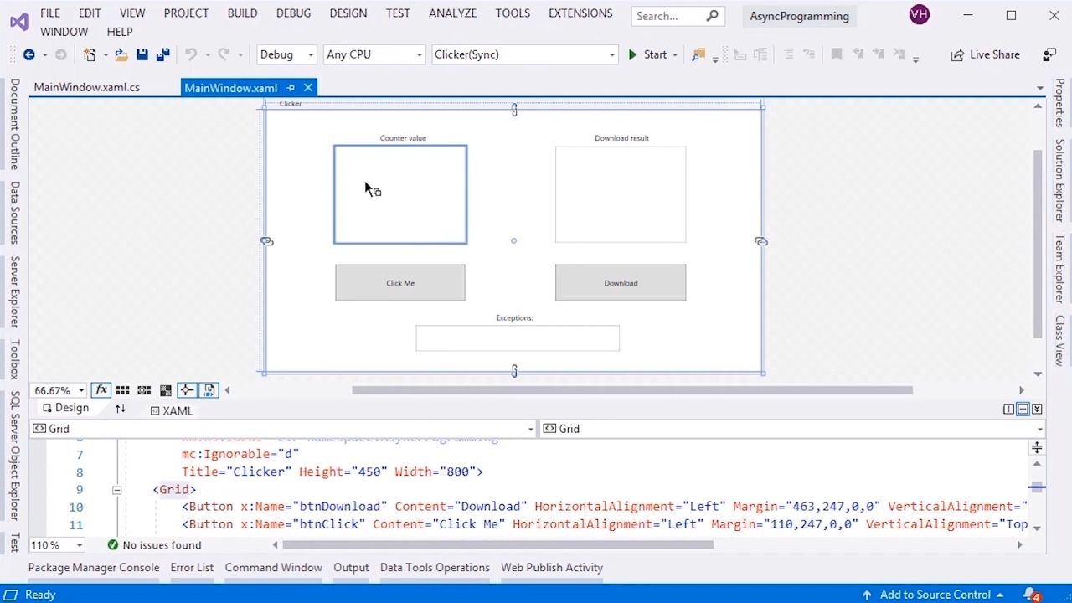Screen dimensions: 1072x603
Task: Toggle show snap grid button
Action: tap(122, 390)
